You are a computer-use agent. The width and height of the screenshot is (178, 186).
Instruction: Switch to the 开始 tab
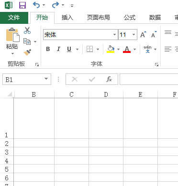tap(42, 18)
